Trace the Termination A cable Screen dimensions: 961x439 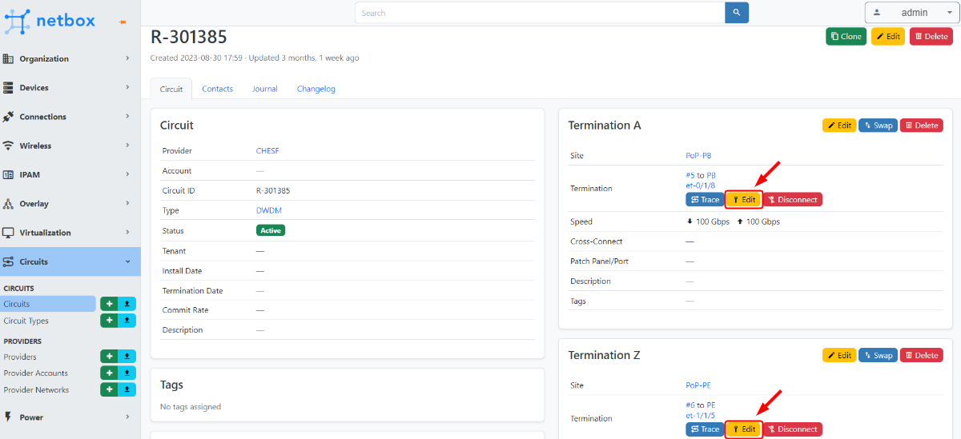tap(705, 199)
